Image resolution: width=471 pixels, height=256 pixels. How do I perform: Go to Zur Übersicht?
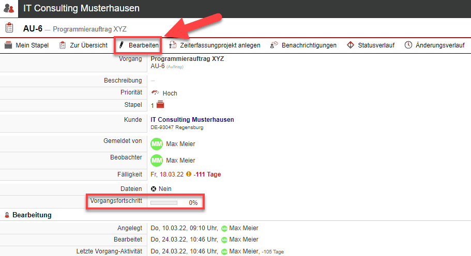click(83, 45)
